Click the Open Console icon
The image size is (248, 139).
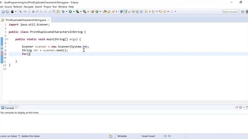click(x=241, y=107)
